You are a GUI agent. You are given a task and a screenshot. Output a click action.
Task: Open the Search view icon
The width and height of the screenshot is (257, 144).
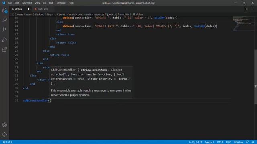click(x=4, y=20)
